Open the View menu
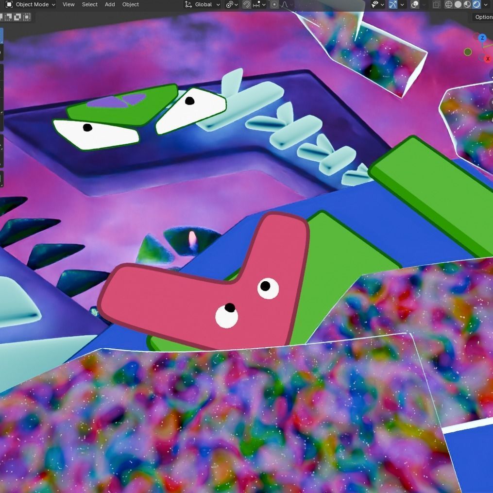 pyautogui.click(x=68, y=4)
